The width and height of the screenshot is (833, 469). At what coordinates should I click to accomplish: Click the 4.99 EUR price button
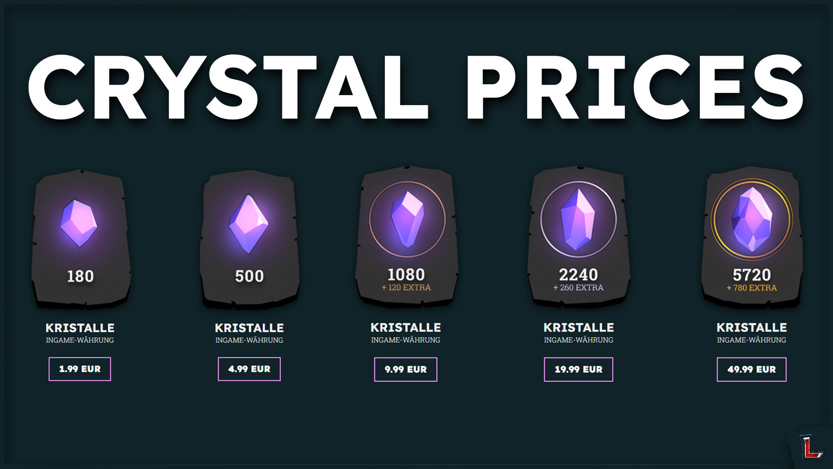pos(249,369)
